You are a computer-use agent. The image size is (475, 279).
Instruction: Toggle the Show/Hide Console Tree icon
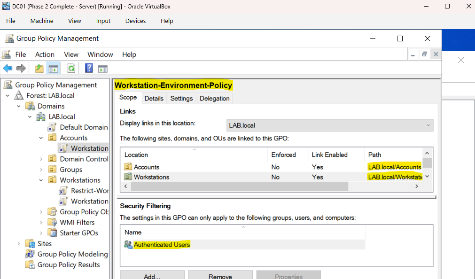[53, 69]
